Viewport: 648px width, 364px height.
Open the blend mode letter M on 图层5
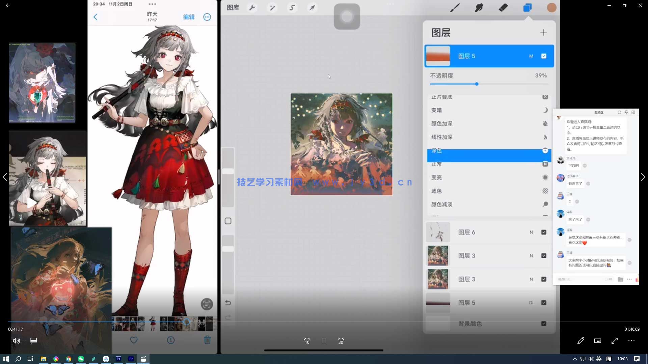click(x=531, y=56)
